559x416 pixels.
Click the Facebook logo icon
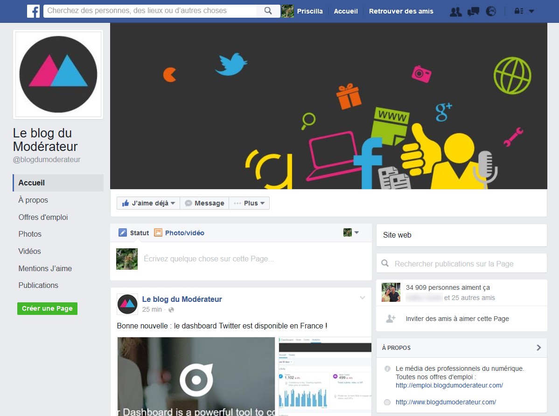(33, 11)
